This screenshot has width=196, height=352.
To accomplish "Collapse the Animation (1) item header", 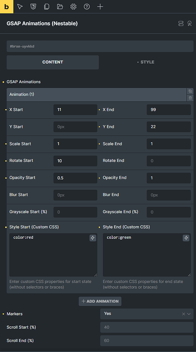I will (x=97, y=94).
